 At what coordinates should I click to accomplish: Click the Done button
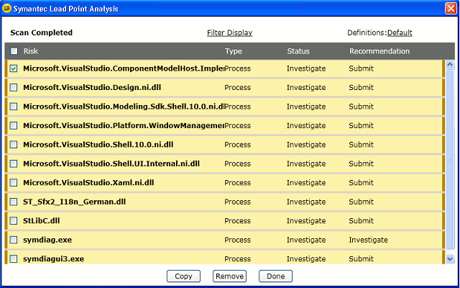tap(276, 276)
